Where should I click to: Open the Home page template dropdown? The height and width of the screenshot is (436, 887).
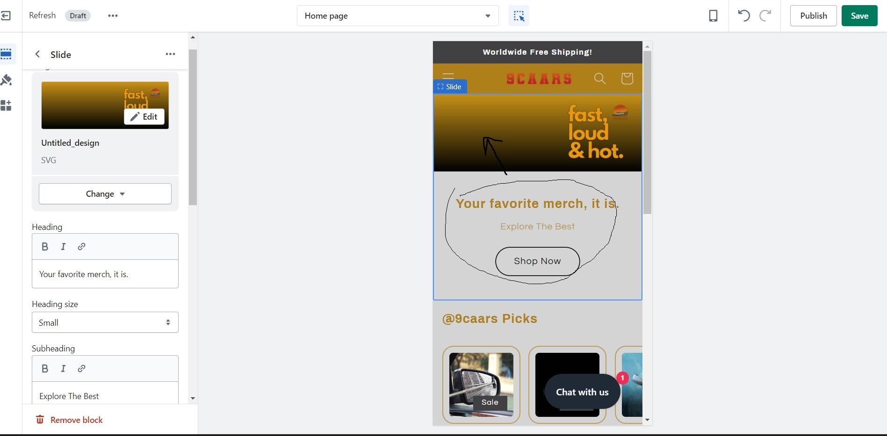click(x=397, y=16)
